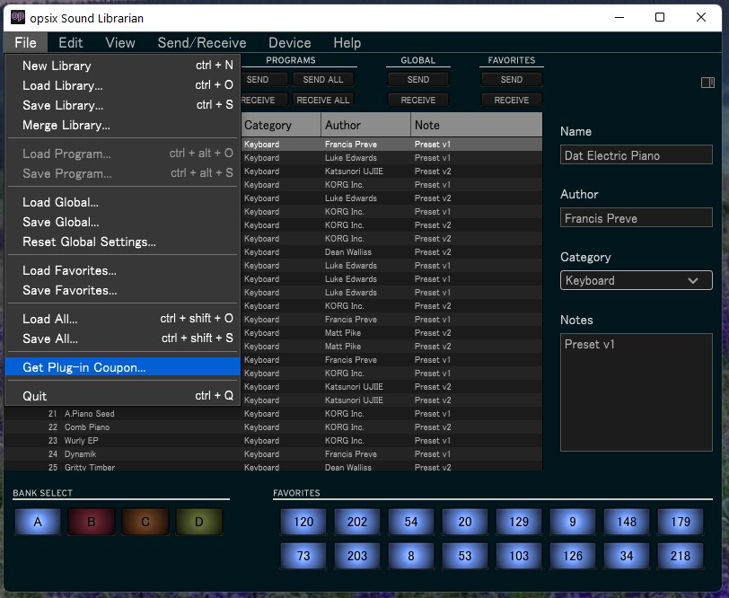This screenshot has width=729, height=598.
Task: Click the opsix app icon in title bar
Action: pyautogui.click(x=17, y=17)
